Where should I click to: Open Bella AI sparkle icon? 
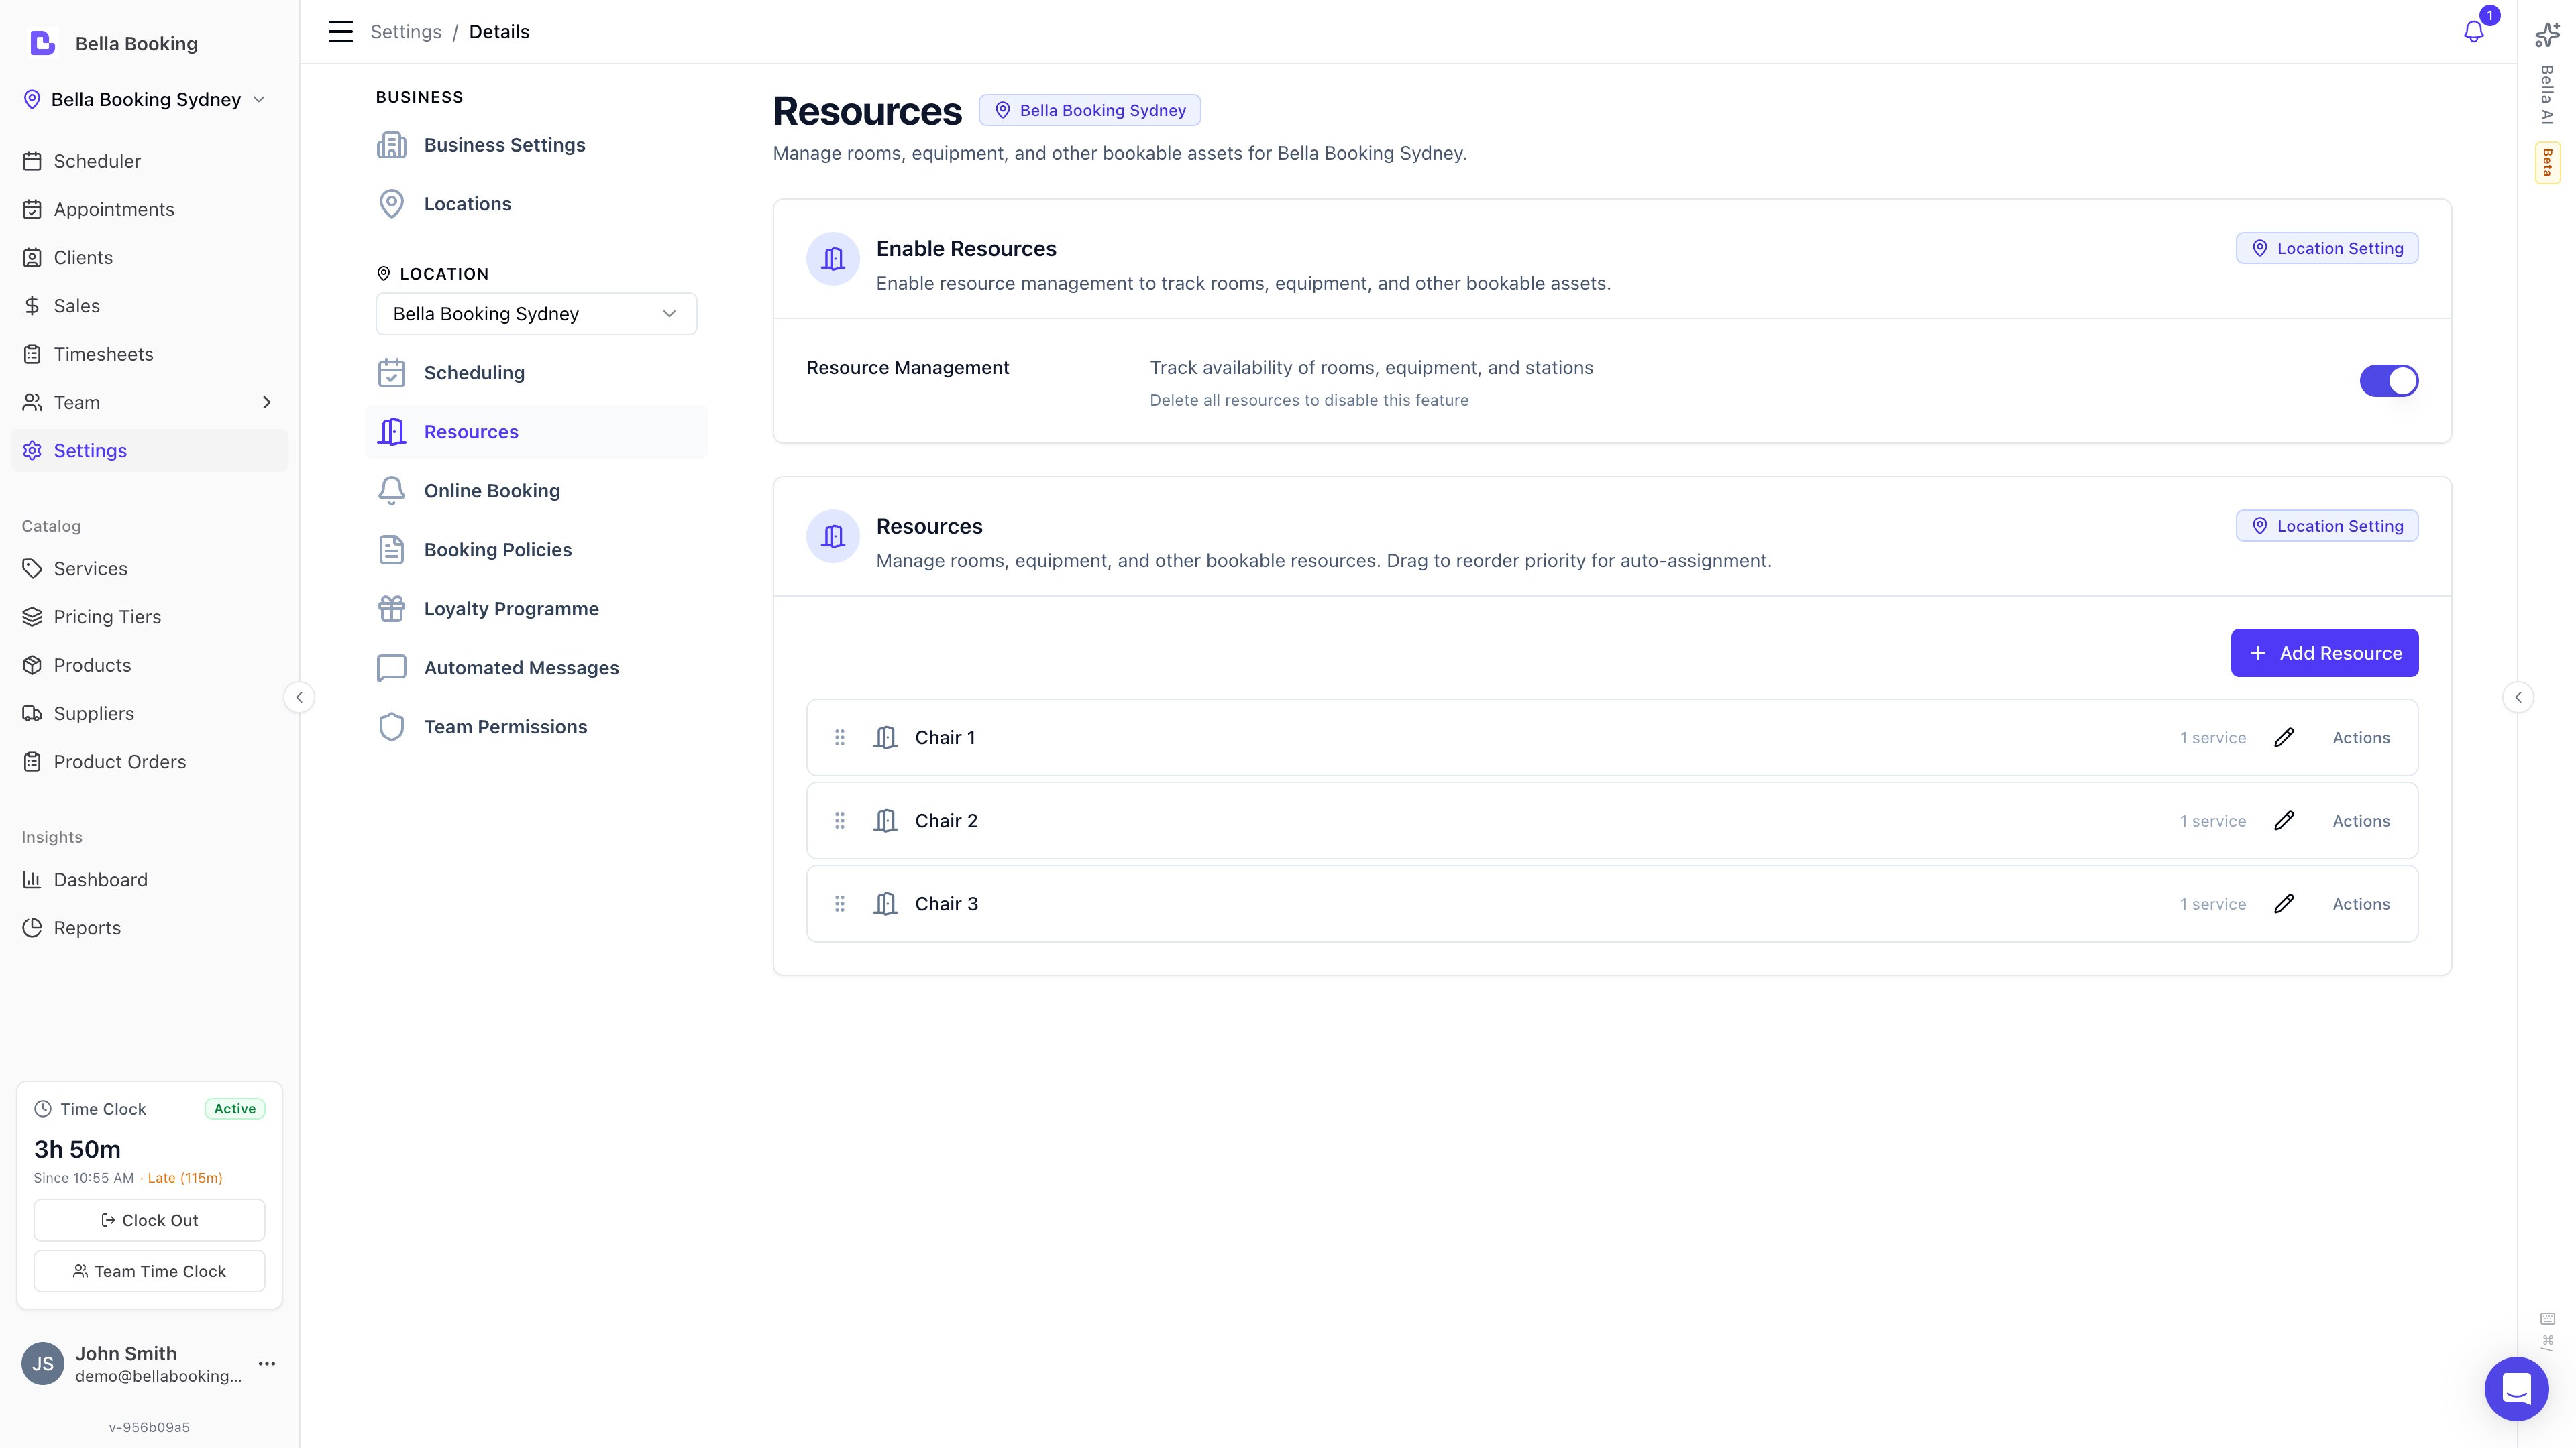pyautogui.click(x=2546, y=35)
